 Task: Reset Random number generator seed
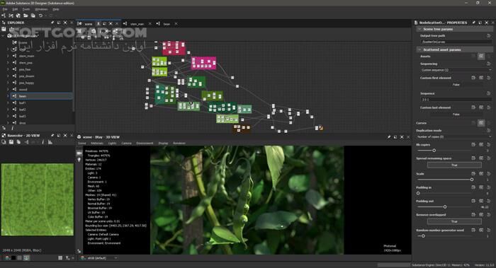point(488,230)
